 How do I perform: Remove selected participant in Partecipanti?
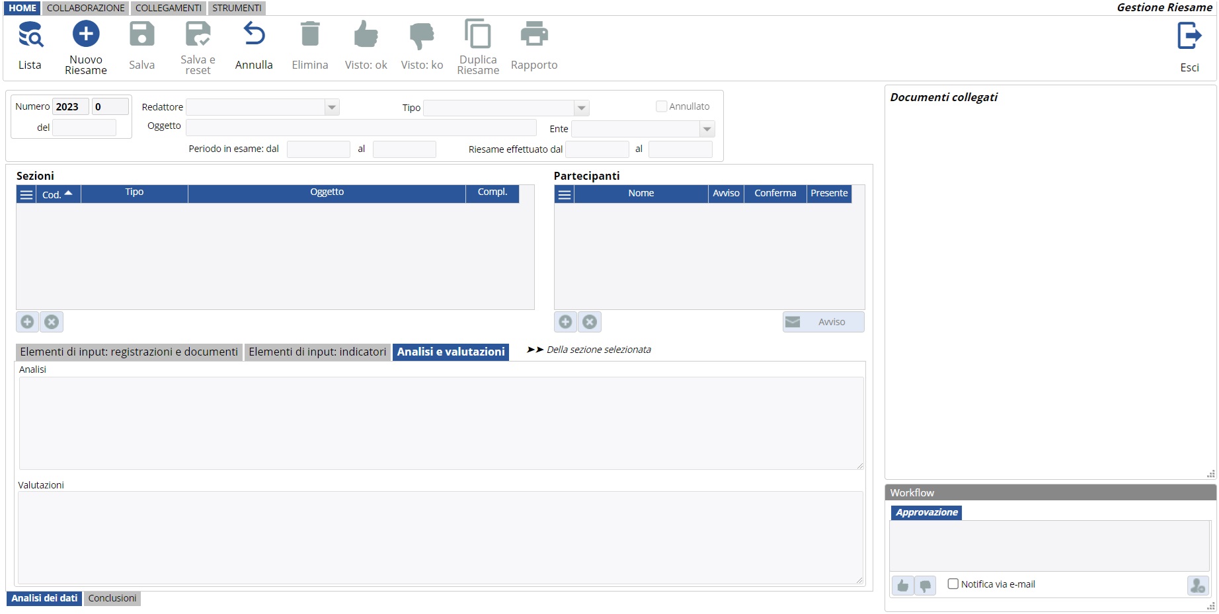pos(590,322)
